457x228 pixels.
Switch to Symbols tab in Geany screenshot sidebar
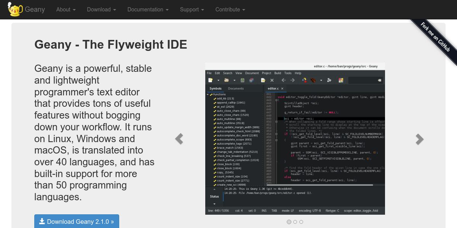tap(216, 89)
